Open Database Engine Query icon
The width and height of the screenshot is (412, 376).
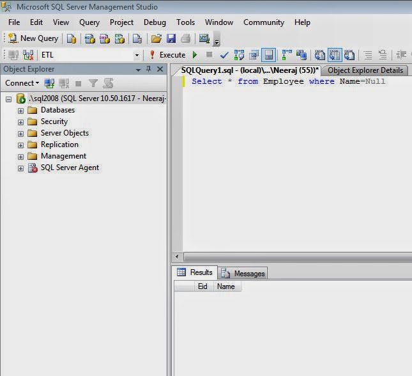(x=71, y=38)
